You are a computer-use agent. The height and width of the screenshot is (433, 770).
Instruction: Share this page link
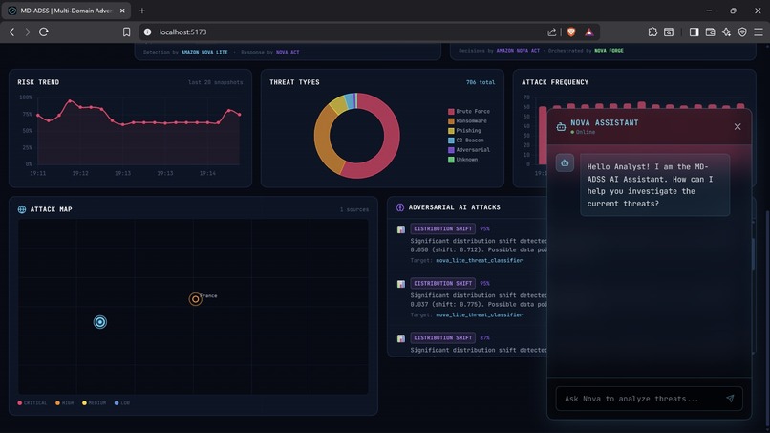(552, 32)
